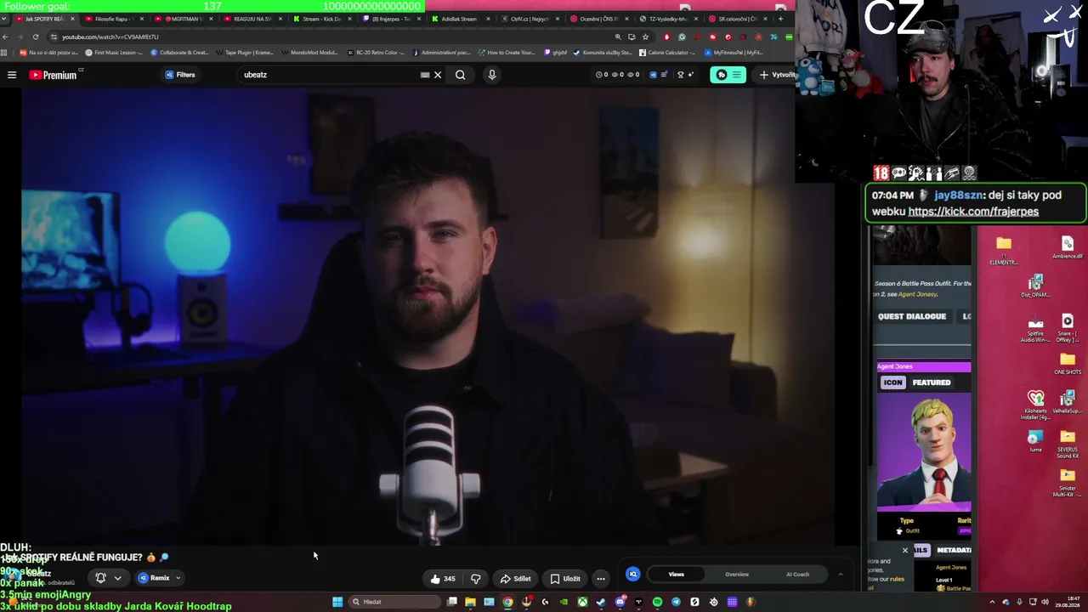The image size is (1088, 612).
Task: Close the wiki notice with the X
Action: point(904,551)
